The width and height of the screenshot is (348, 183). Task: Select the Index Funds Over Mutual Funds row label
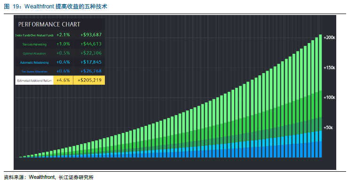pos(34,35)
